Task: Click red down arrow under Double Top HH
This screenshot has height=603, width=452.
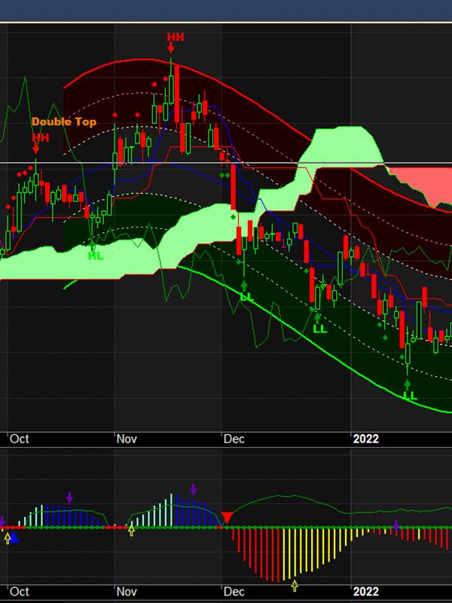Action: (x=35, y=148)
